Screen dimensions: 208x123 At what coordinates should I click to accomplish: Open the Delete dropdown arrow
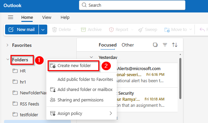[x=75, y=30]
